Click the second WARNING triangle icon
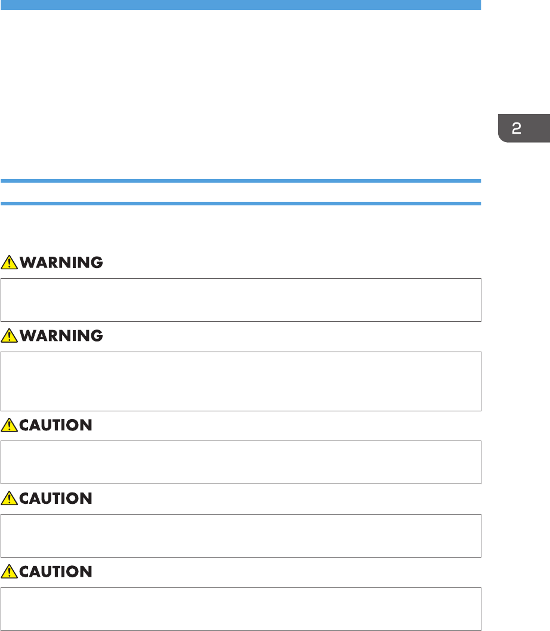 (x=8, y=336)
